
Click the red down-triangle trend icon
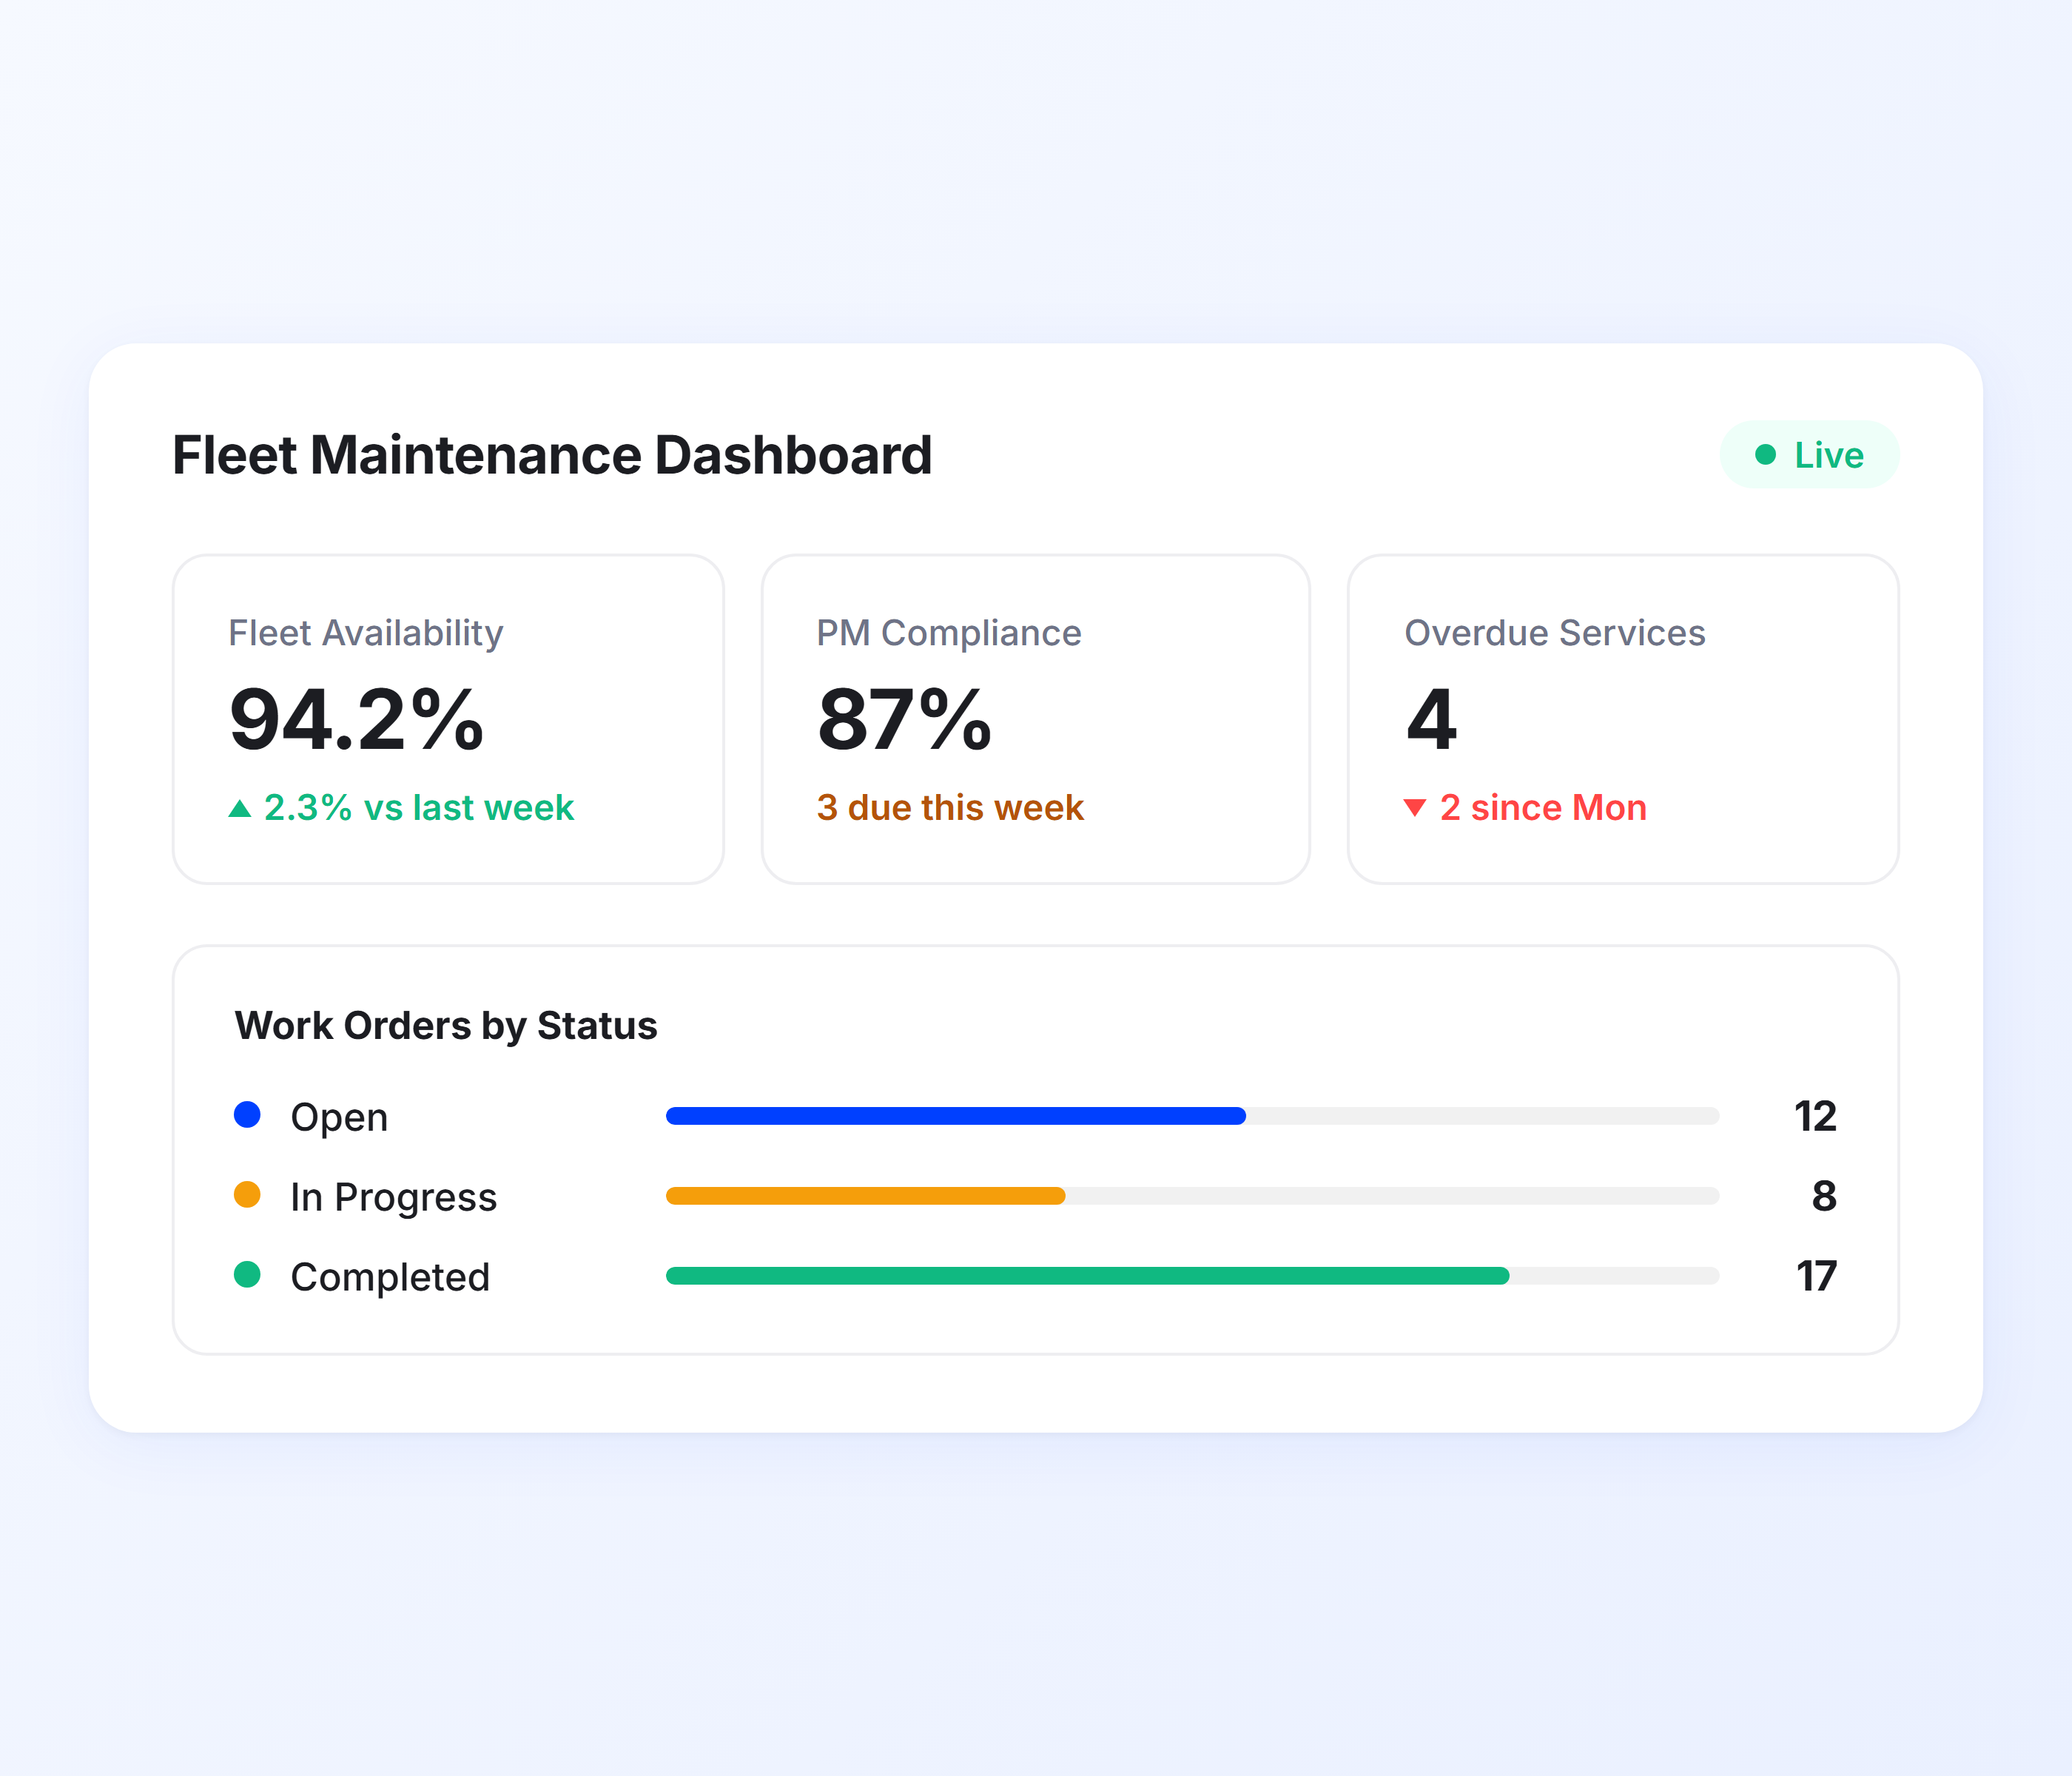point(1415,808)
